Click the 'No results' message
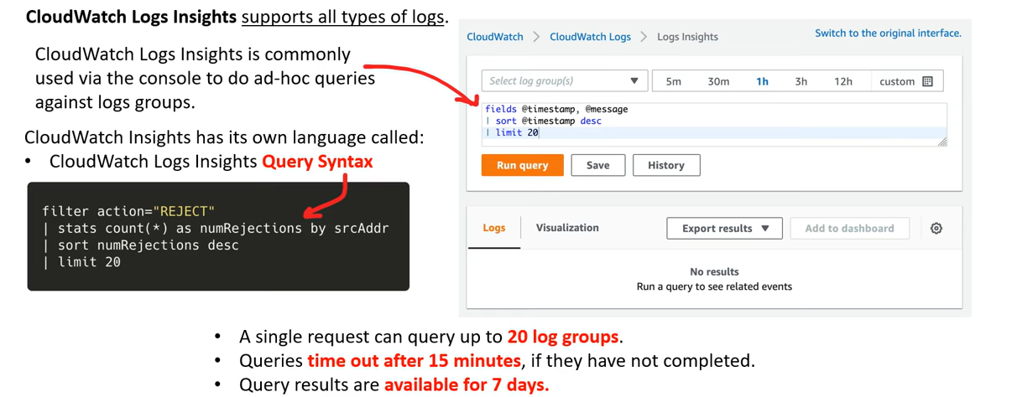This screenshot has height=397, width=1017. pyautogui.click(x=714, y=271)
